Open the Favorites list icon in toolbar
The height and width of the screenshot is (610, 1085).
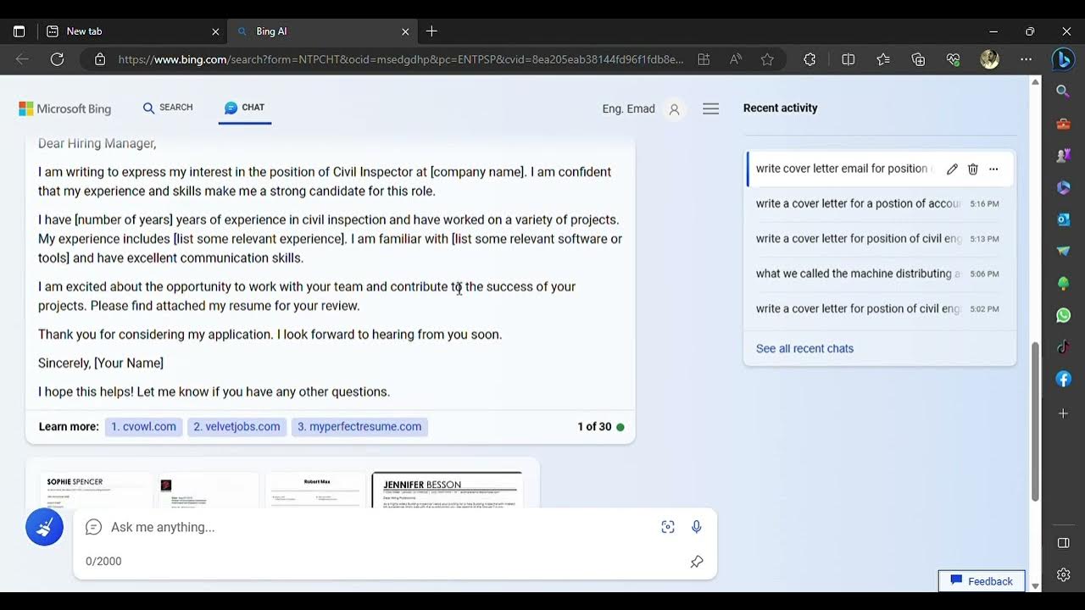(x=883, y=59)
